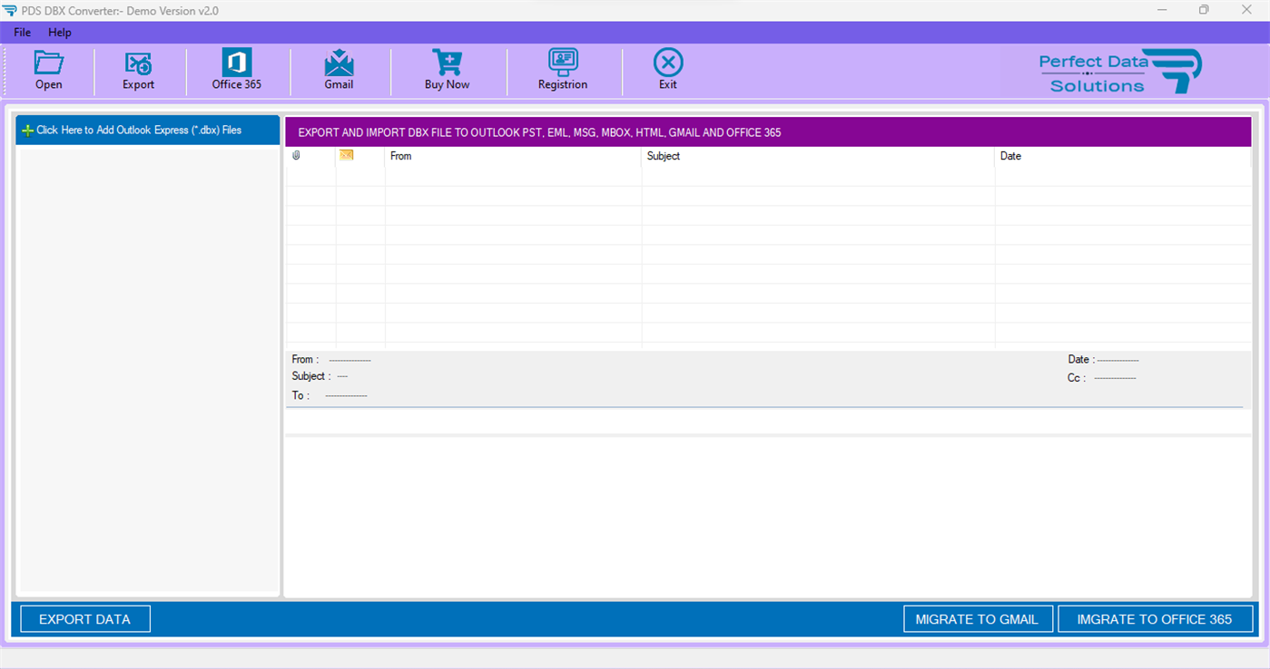Open the Help menu

60,32
